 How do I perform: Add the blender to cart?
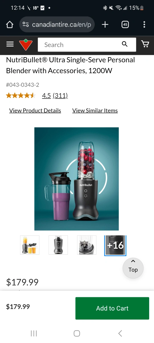[112, 308]
